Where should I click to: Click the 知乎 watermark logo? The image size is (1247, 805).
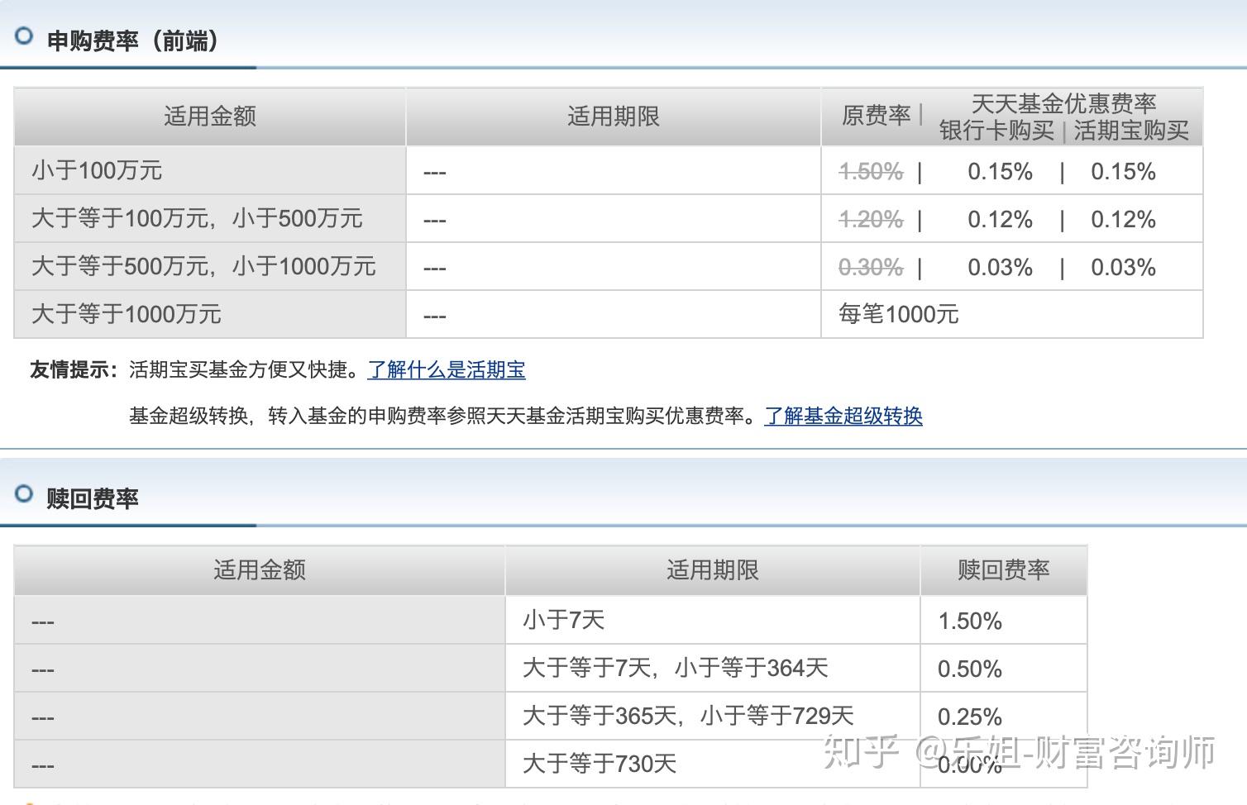pyautogui.click(x=860, y=749)
